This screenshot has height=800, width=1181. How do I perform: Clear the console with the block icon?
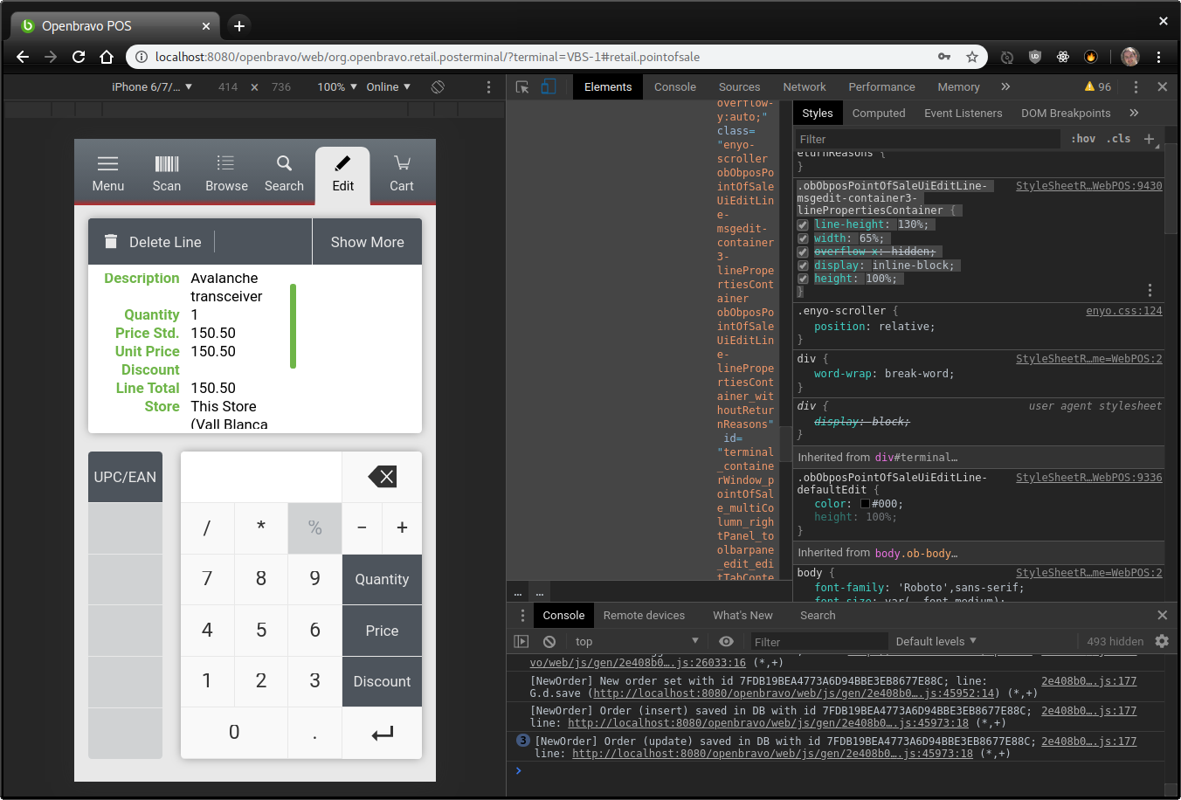pyautogui.click(x=549, y=641)
